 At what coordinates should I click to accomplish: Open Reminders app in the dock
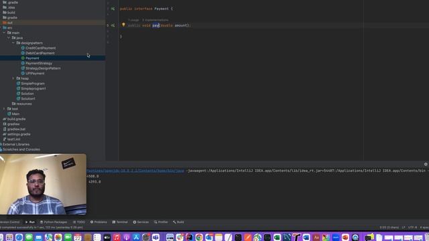(97, 237)
